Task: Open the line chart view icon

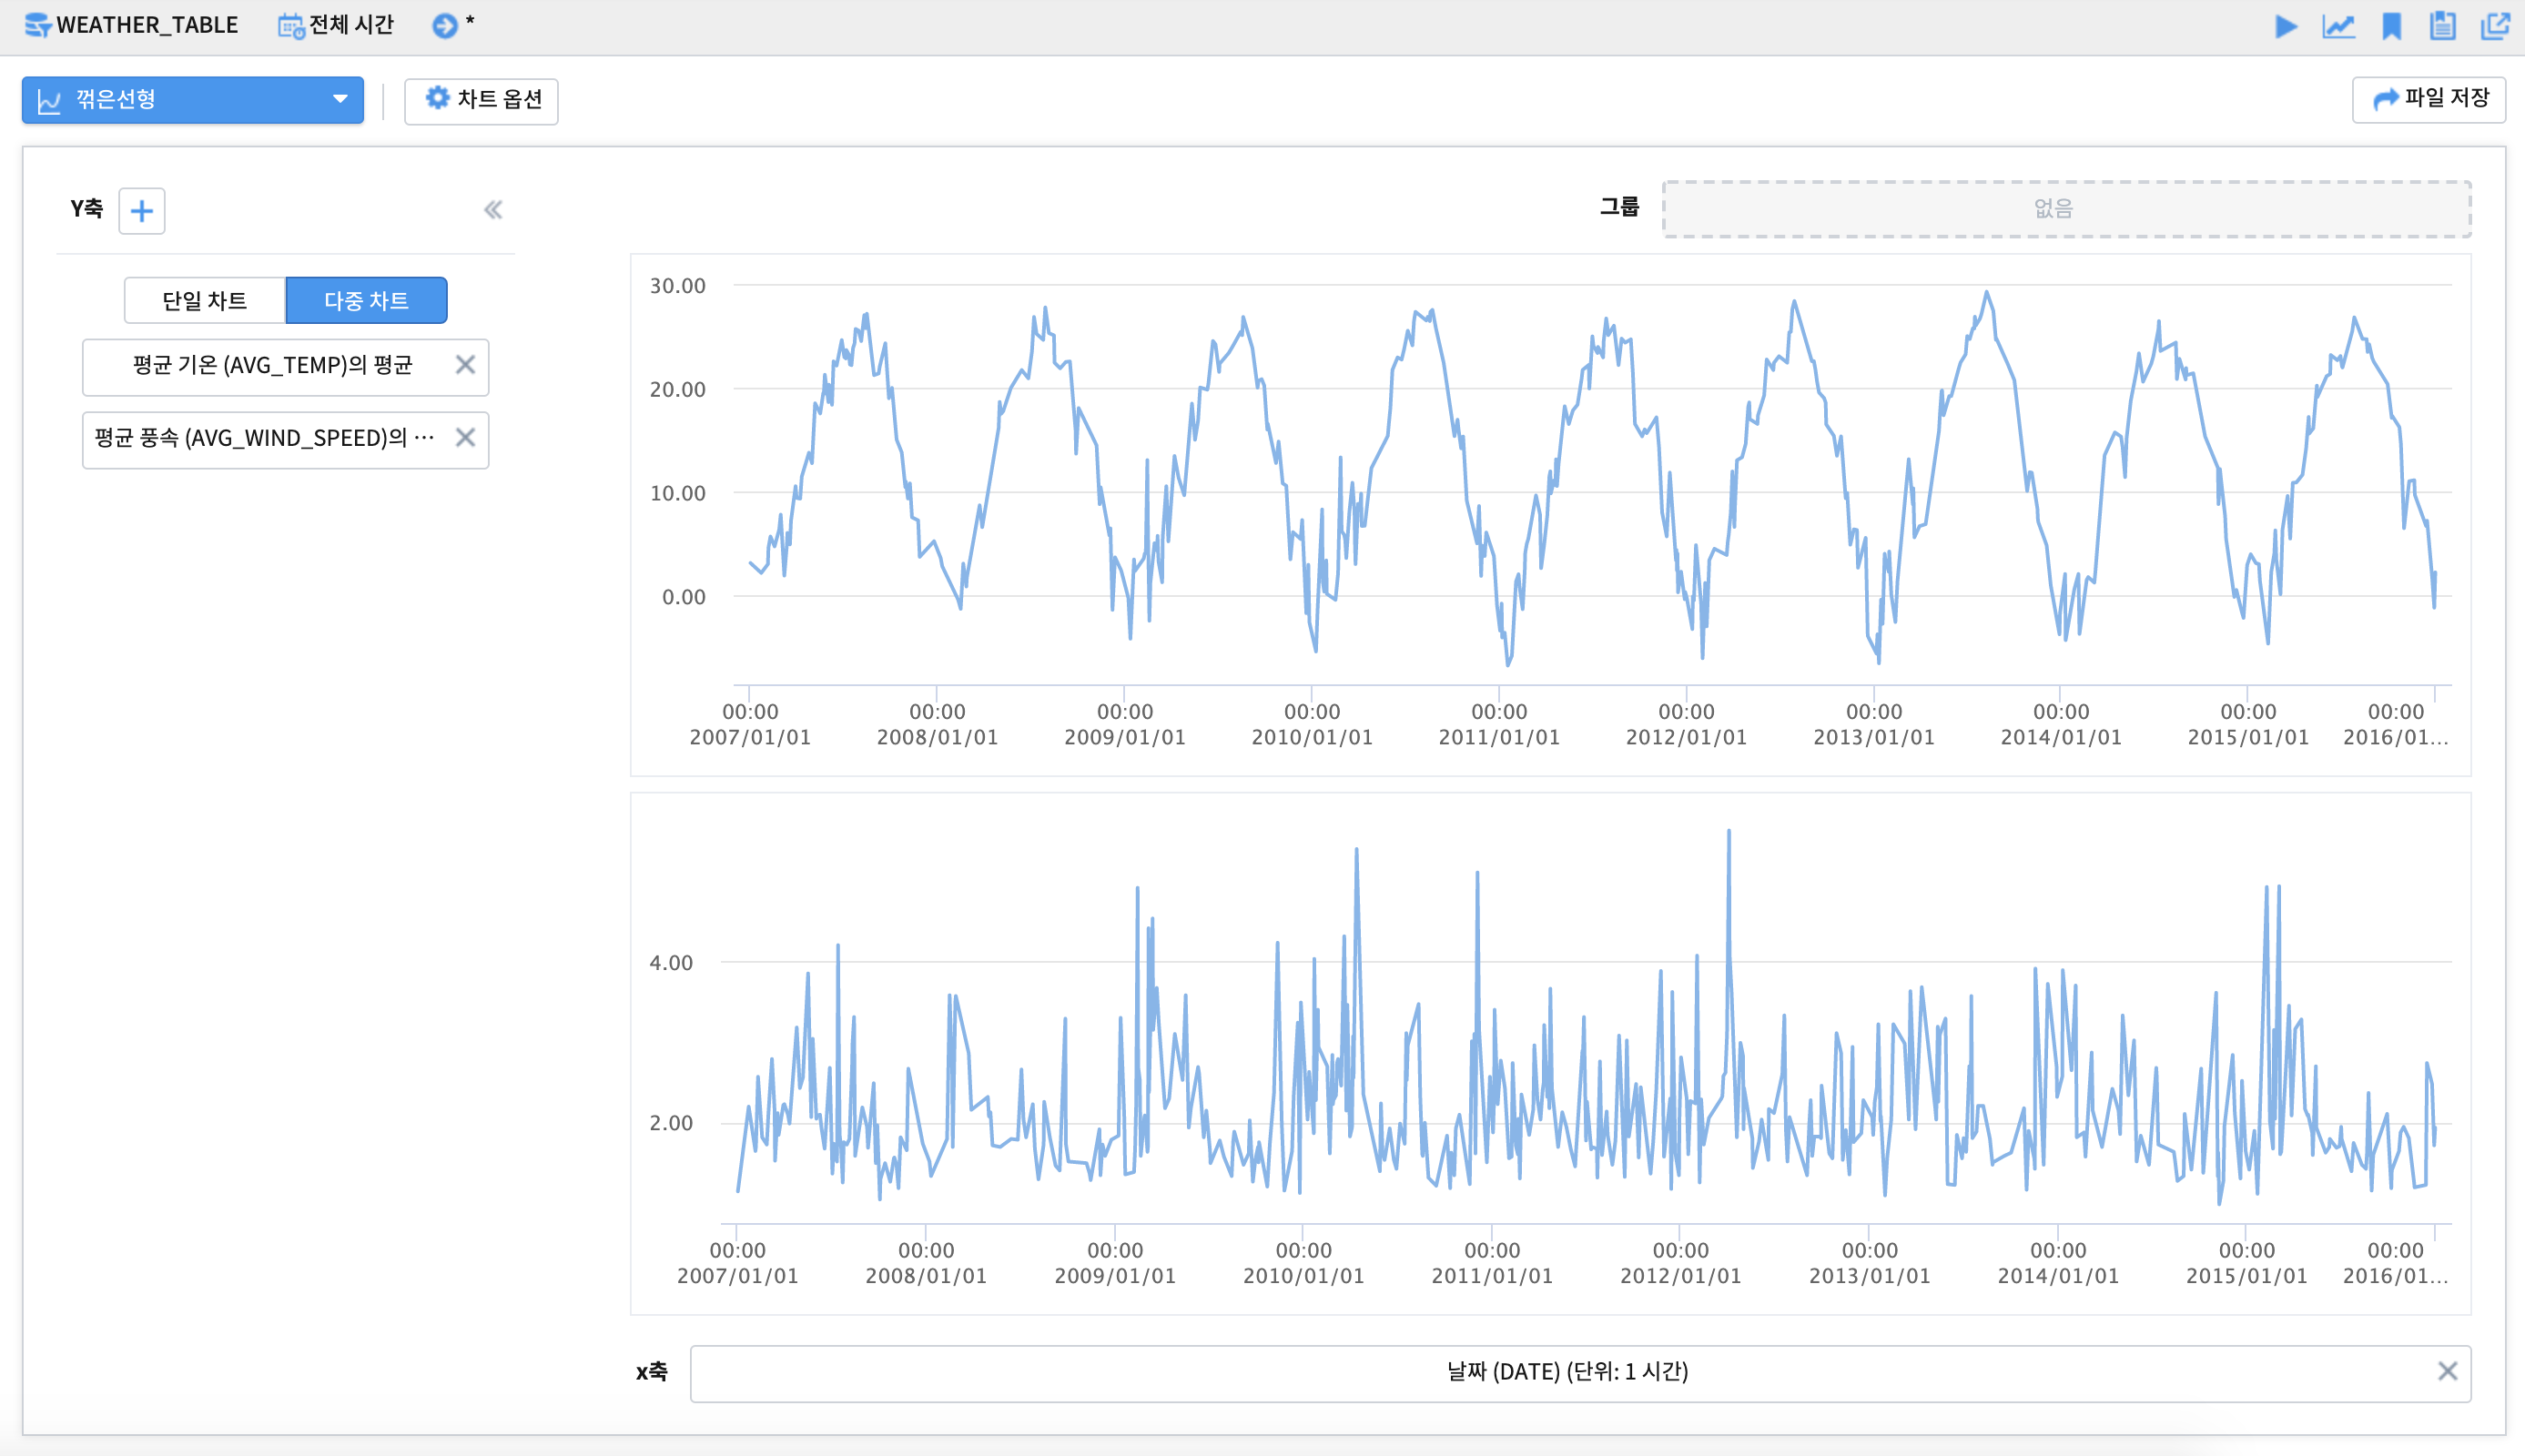Action: click(x=2338, y=26)
